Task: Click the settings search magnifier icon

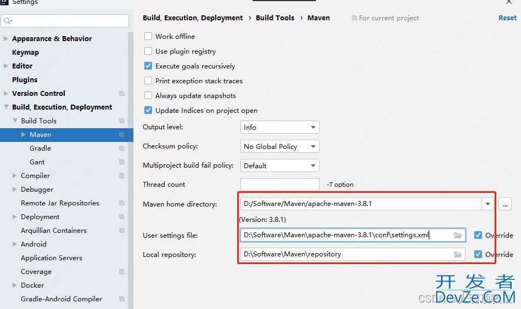Action: click(x=8, y=21)
